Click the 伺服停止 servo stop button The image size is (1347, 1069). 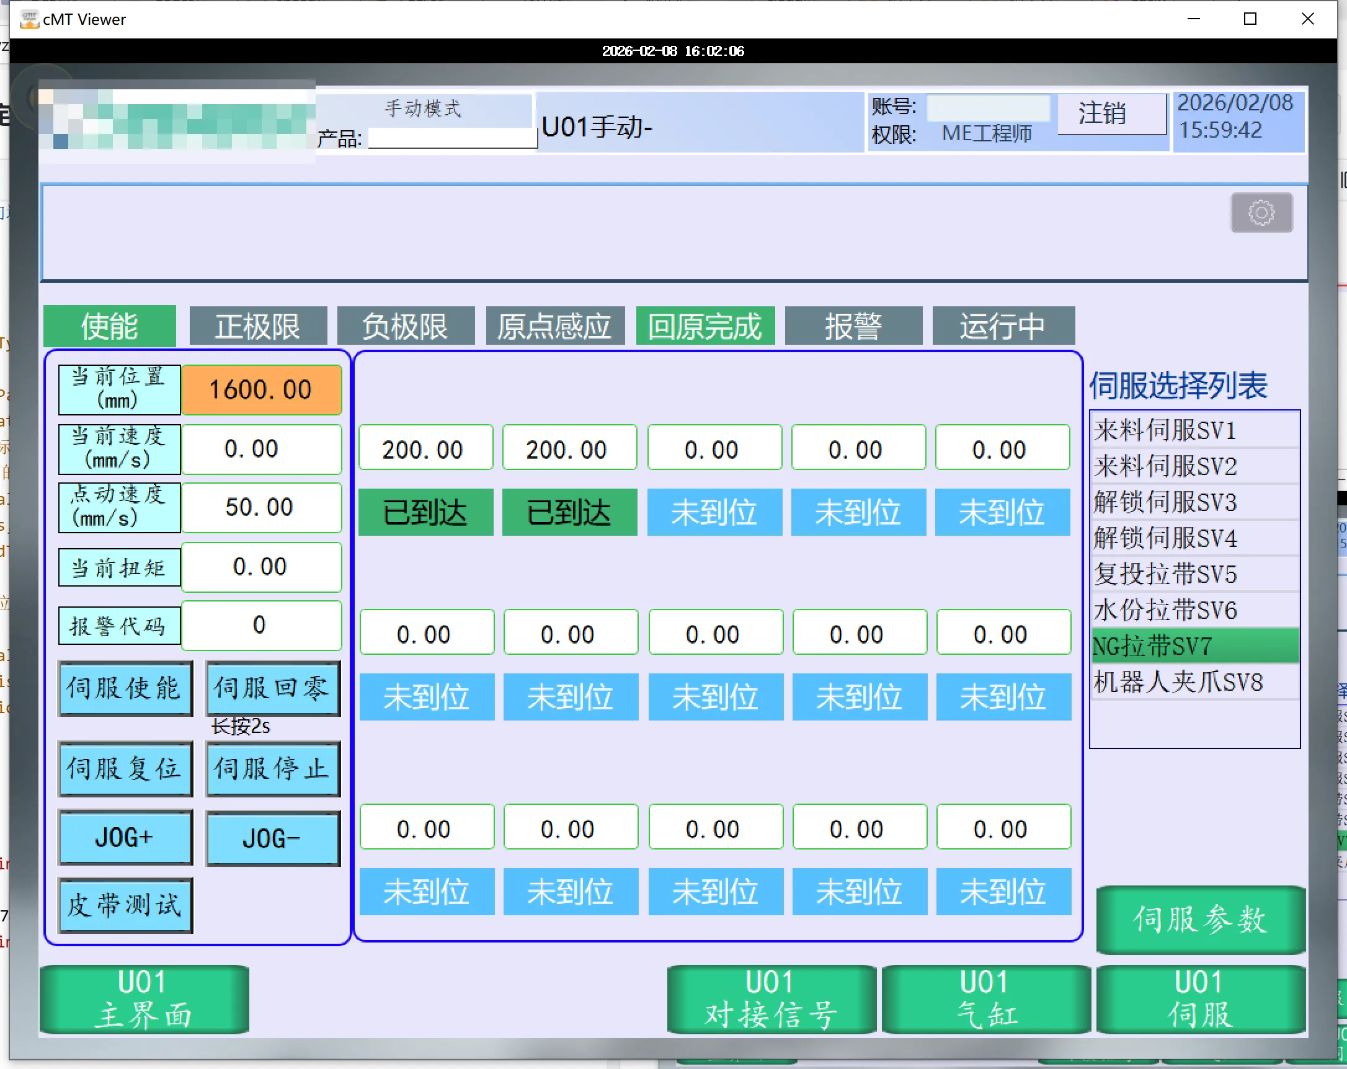pos(272,768)
